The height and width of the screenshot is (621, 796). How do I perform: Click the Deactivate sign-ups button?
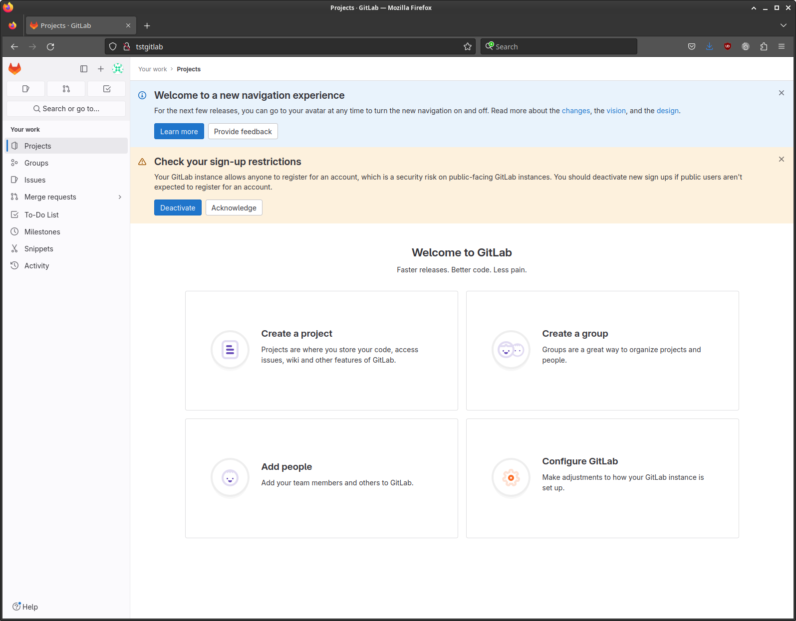pyautogui.click(x=178, y=208)
